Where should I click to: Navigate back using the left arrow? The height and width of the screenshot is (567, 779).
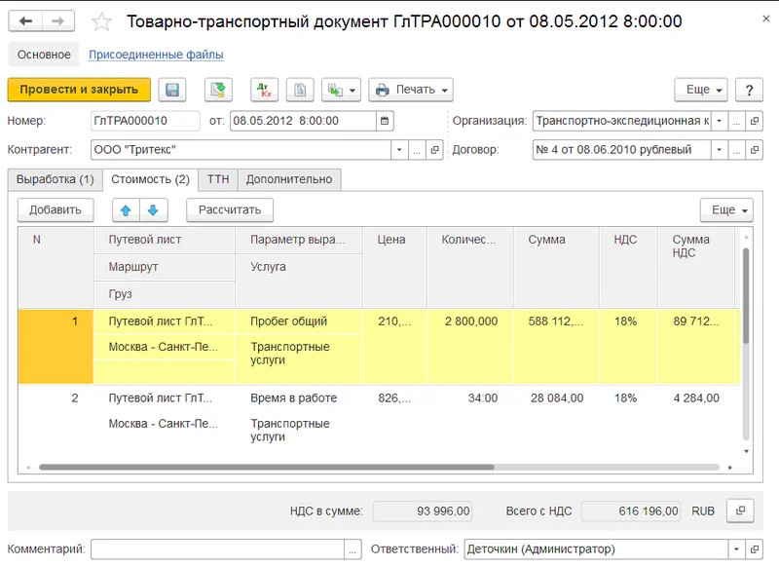click(23, 19)
